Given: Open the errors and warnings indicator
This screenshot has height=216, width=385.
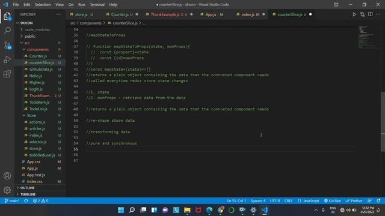Looking at the screenshot, I should 40,200.
